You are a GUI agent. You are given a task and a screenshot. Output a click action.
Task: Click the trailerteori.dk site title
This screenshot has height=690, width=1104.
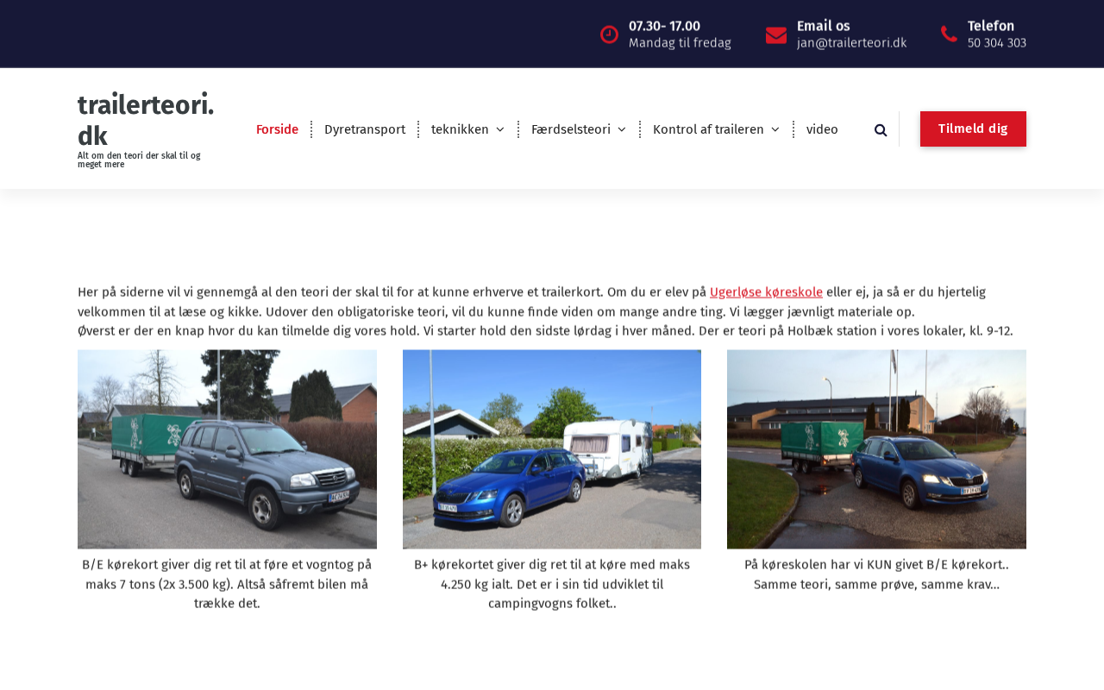click(x=146, y=120)
